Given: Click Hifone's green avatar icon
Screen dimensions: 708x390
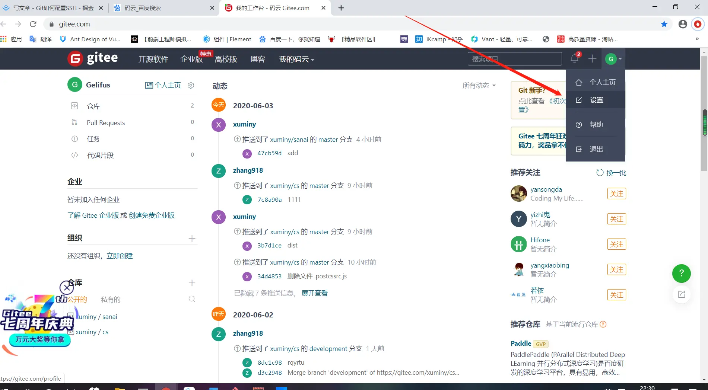Looking at the screenshot, I should (x=519, y=244).
